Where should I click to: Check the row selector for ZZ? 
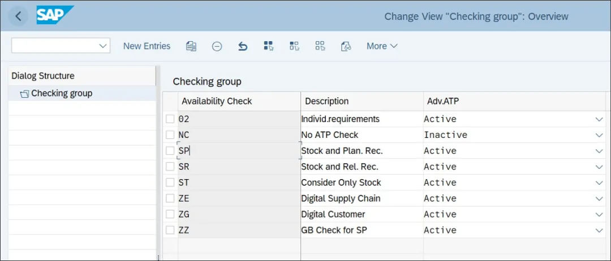(170, 230)
